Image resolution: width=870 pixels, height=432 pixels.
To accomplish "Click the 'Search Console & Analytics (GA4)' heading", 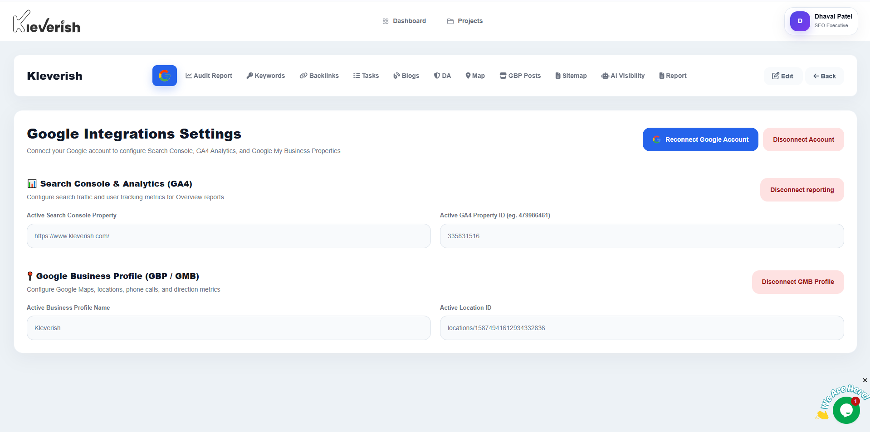I will point(116,184).
